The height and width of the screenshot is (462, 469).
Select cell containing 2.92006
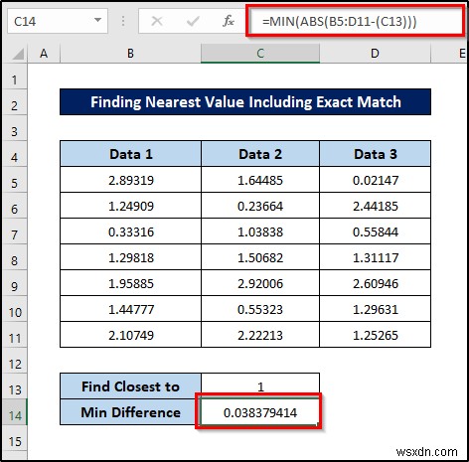260,283
